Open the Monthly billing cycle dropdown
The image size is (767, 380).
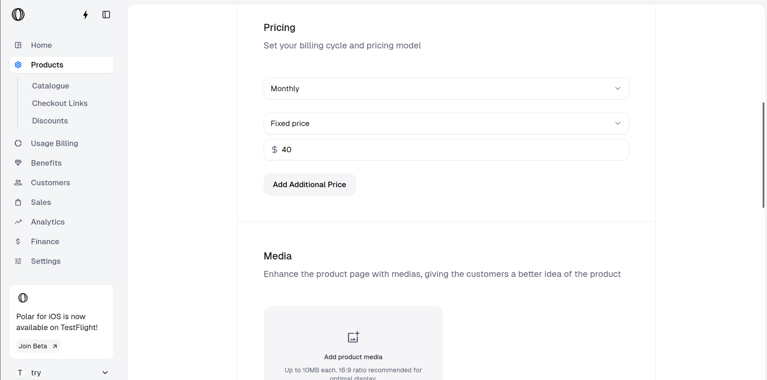[x=446, y=89]
